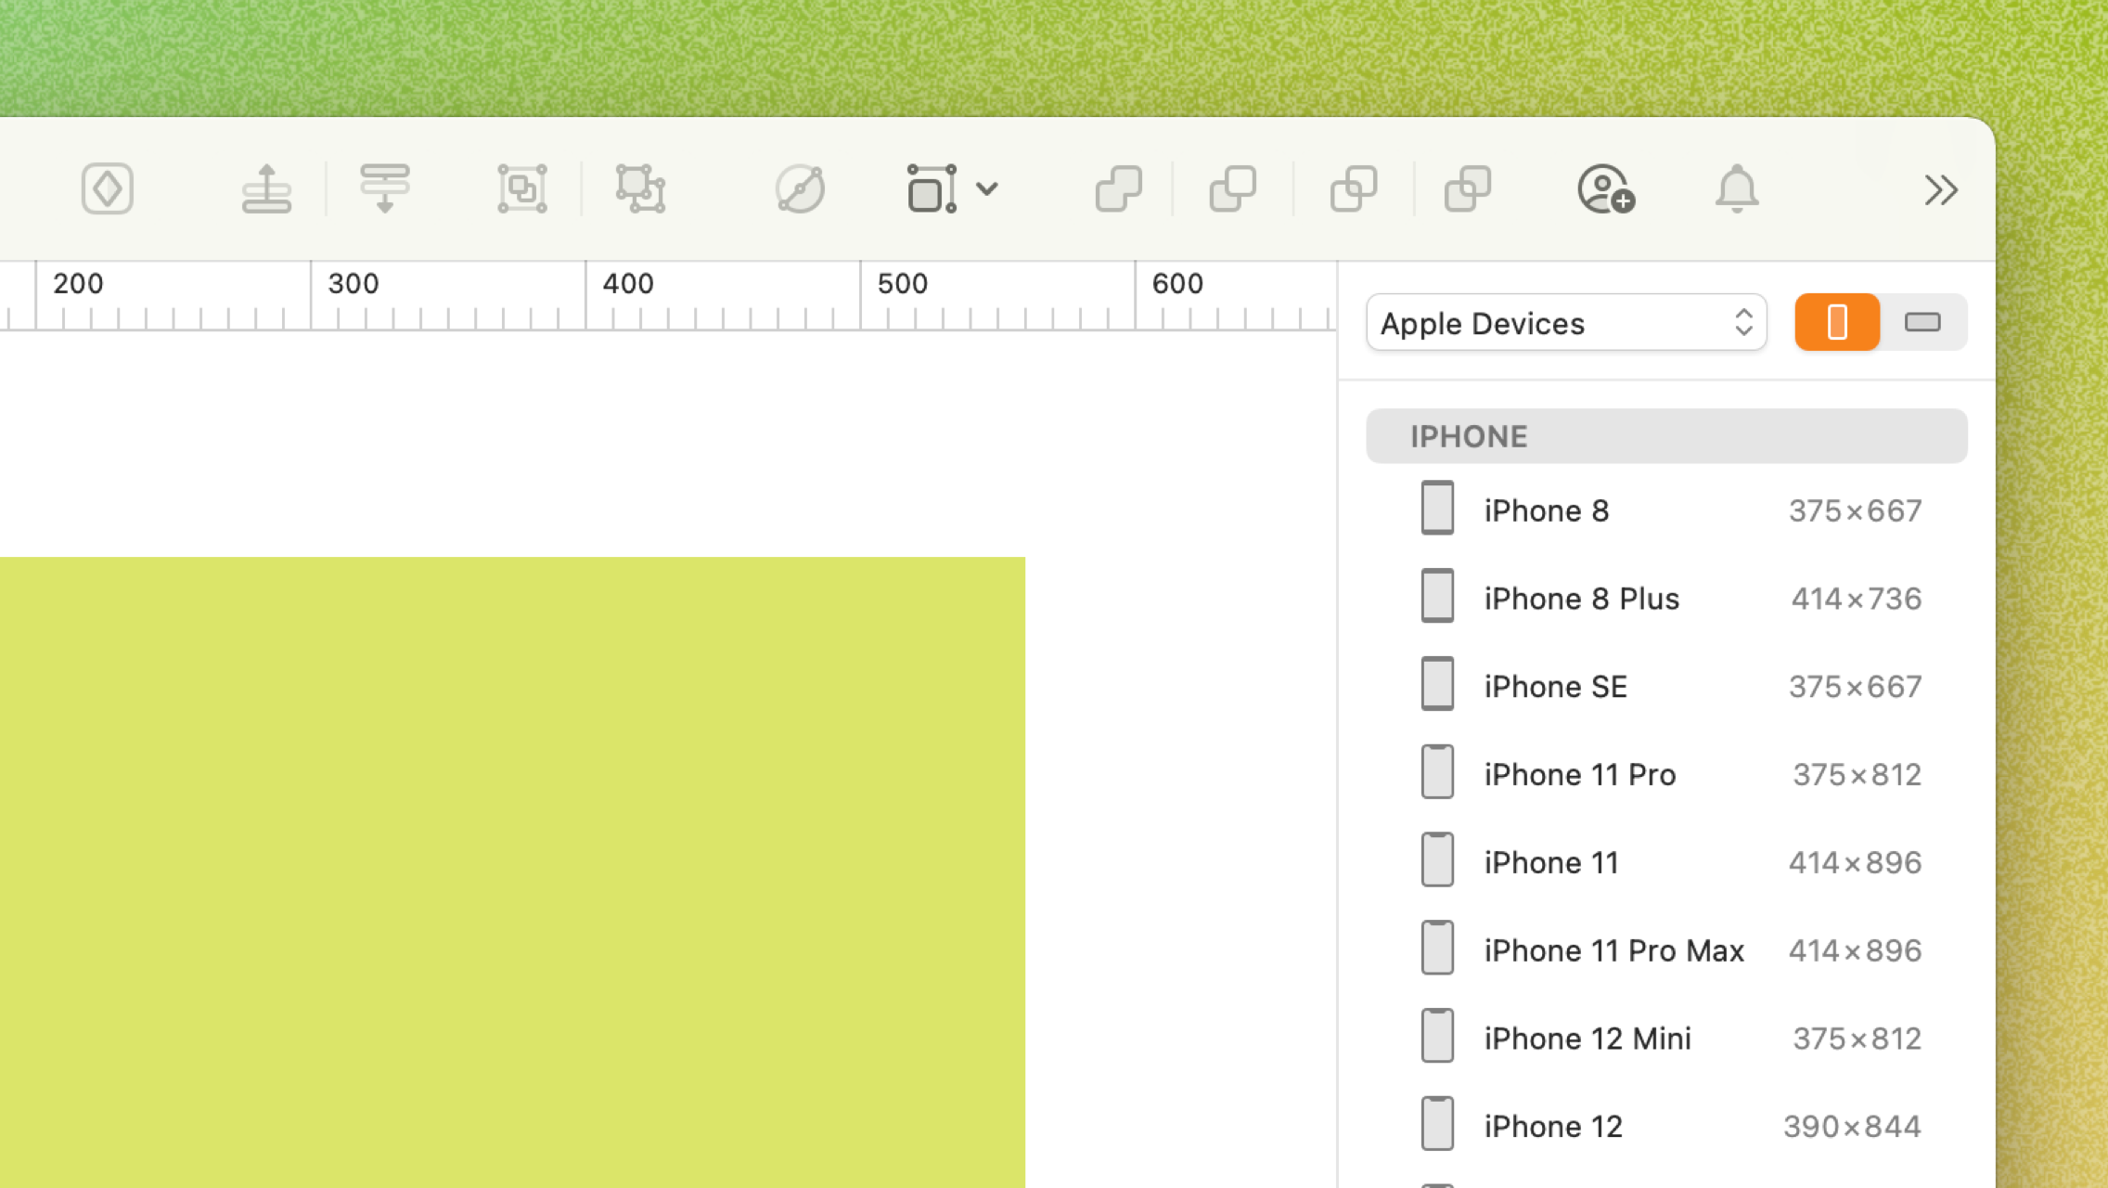This screenshot has width=2108, height=1188.
Task: Click the invite collaborator person icon
Action: click(x=1606, y=189)
